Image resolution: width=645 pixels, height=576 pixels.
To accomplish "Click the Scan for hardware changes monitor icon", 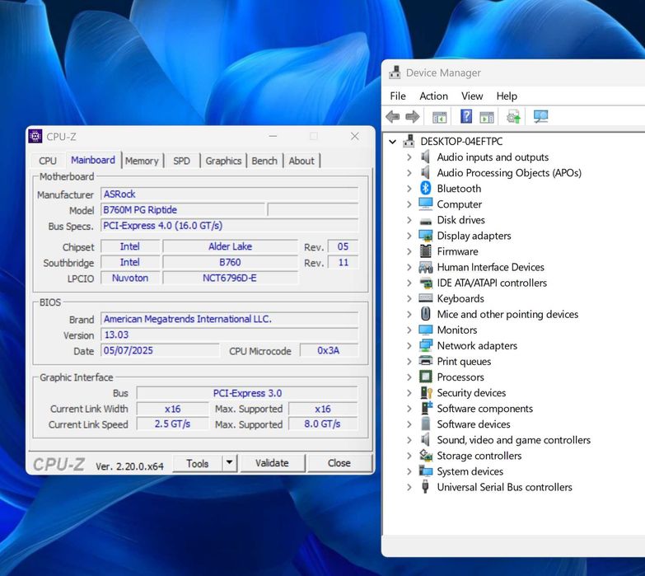I will click(x=540, y=117).
